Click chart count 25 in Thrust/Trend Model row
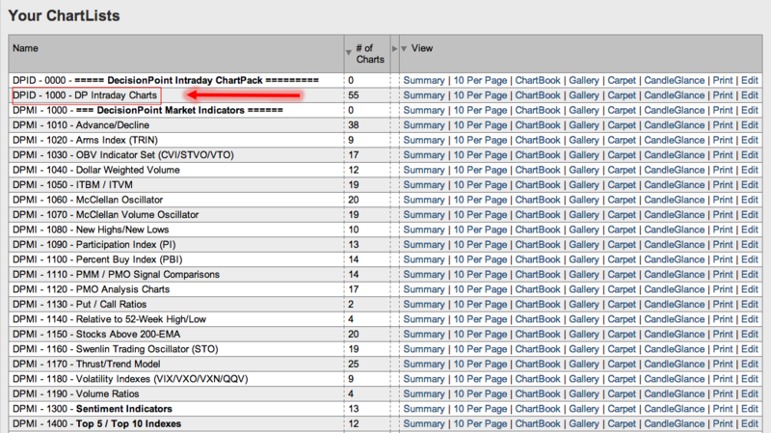Screen dimensions: 771x433 click(353, 365)
